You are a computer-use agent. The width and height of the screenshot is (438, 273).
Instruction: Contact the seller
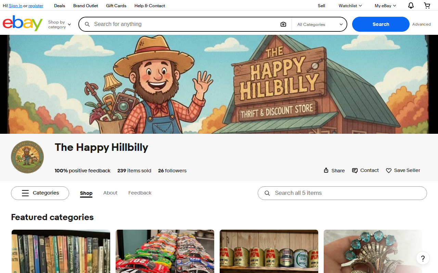365,170
